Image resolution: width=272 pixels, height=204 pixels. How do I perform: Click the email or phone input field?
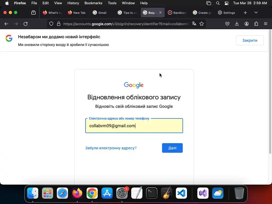pyautogui.click(x=134, y=126)
